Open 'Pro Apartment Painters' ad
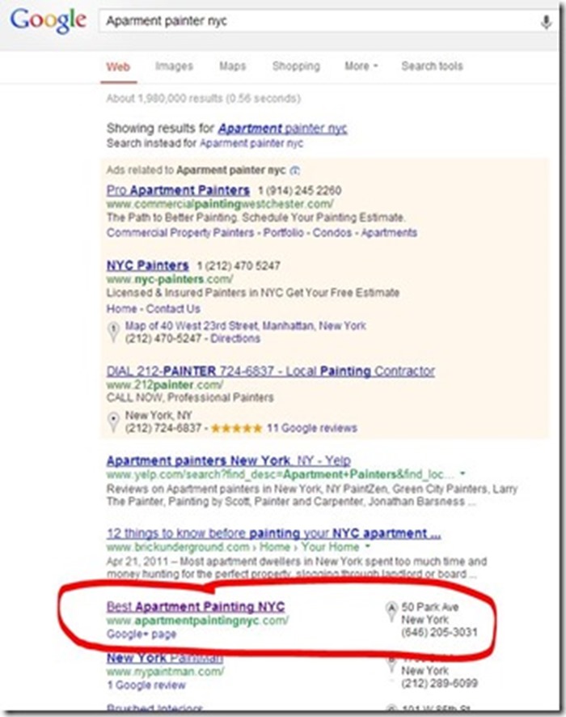566x717 pixels. (178, 190)
